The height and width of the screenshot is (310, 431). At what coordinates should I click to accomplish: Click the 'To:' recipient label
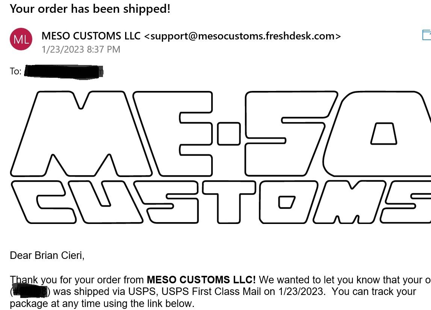click(16, 71)
